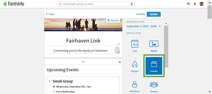Remove the header image

pos(113,20)
